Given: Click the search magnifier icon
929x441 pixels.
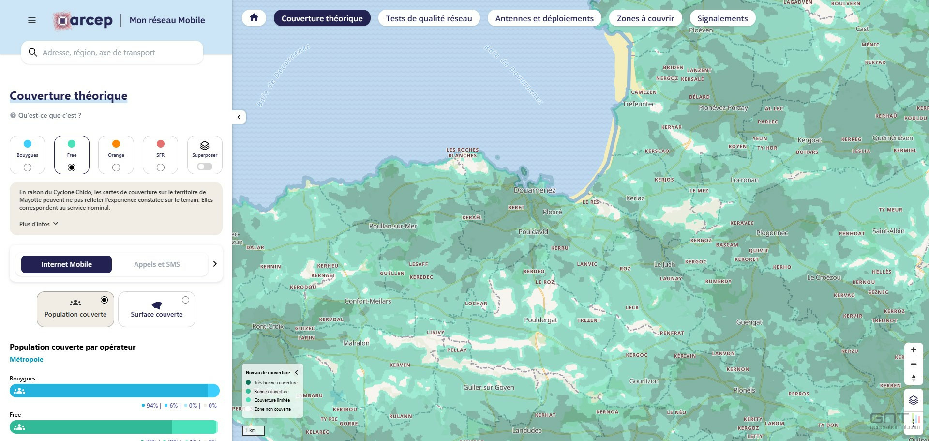Looking at the screenshot, I should pyautogui.click(x=33, y=52).
